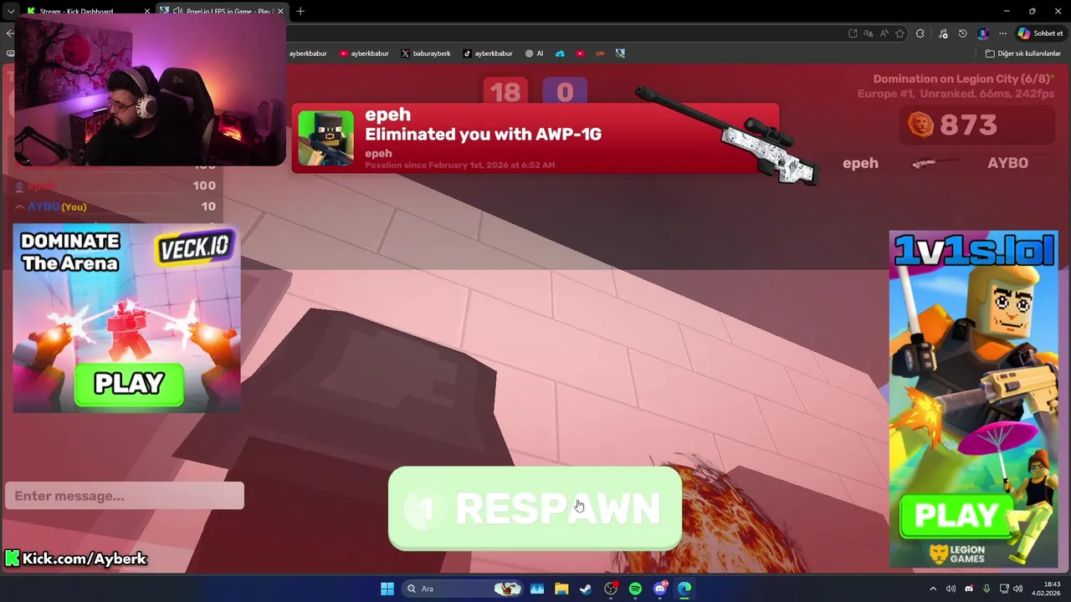Open File Explorer from taskbar
1071x602 pixels.
(x=561, y=589)
